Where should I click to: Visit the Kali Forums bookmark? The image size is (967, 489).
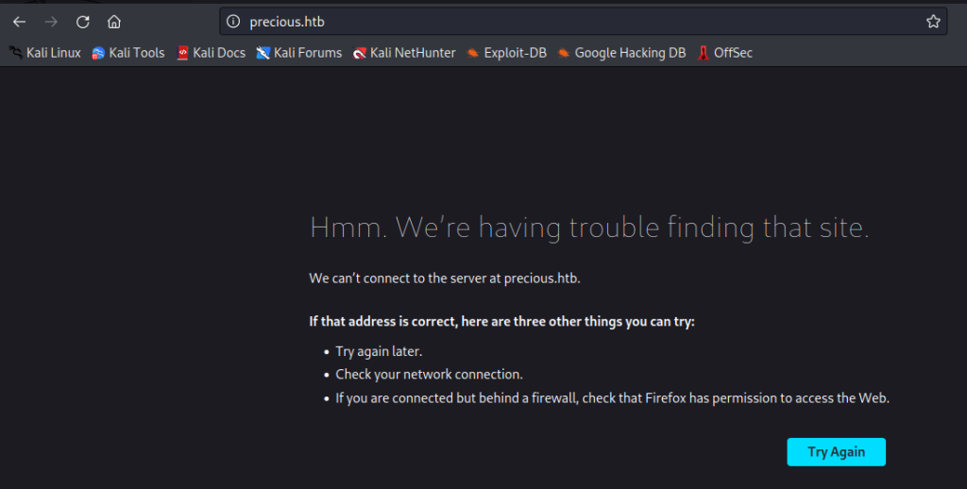click(298, 53)
